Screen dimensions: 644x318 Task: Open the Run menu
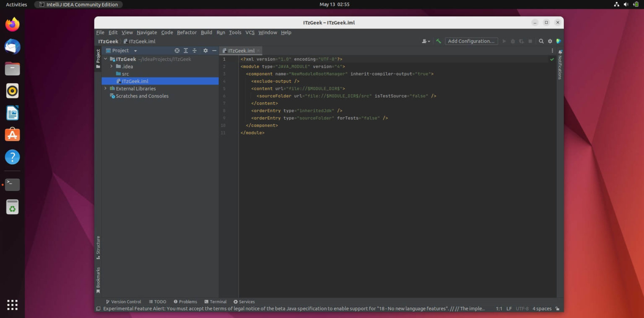click(x=221, y=32)
